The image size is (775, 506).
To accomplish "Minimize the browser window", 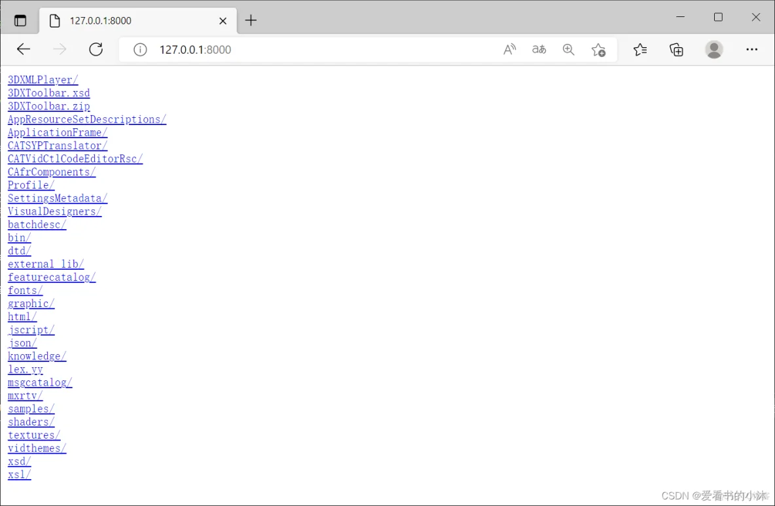I will [681, 17].
